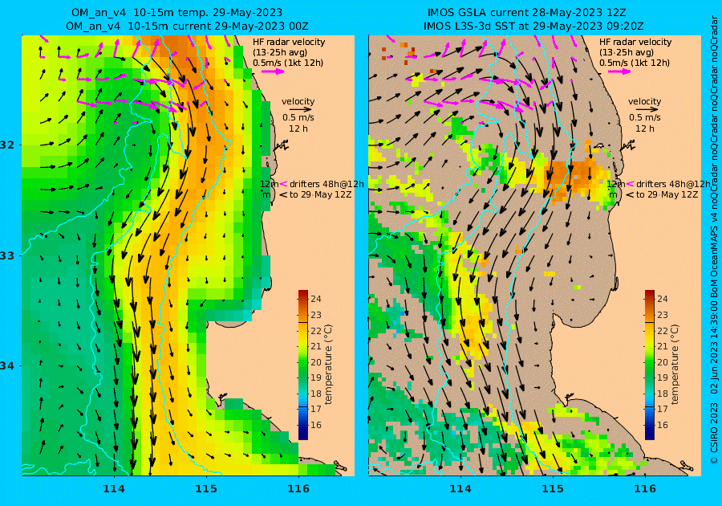The width and height of the screenshot is (722, 506).
Task: Click '0.5m/s (1kt 12h)' text in right map
Action: coord(635,63)
